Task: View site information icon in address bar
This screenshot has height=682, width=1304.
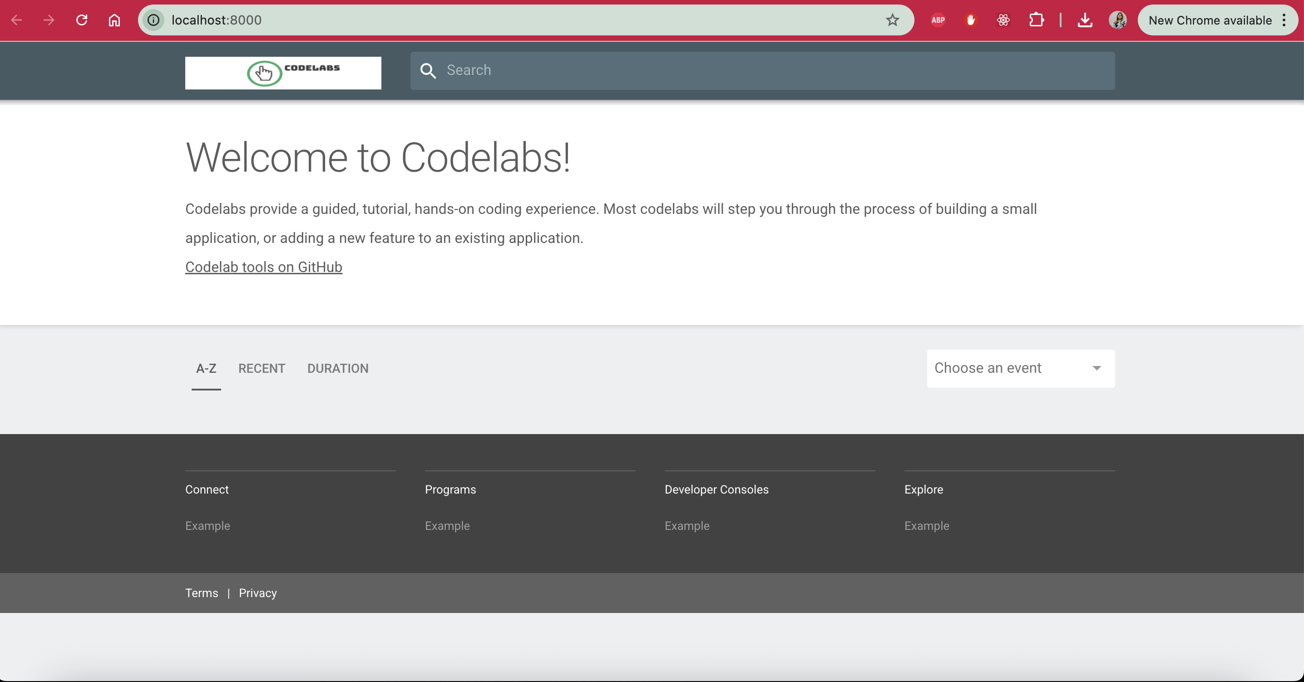Action: coord(153,20)
